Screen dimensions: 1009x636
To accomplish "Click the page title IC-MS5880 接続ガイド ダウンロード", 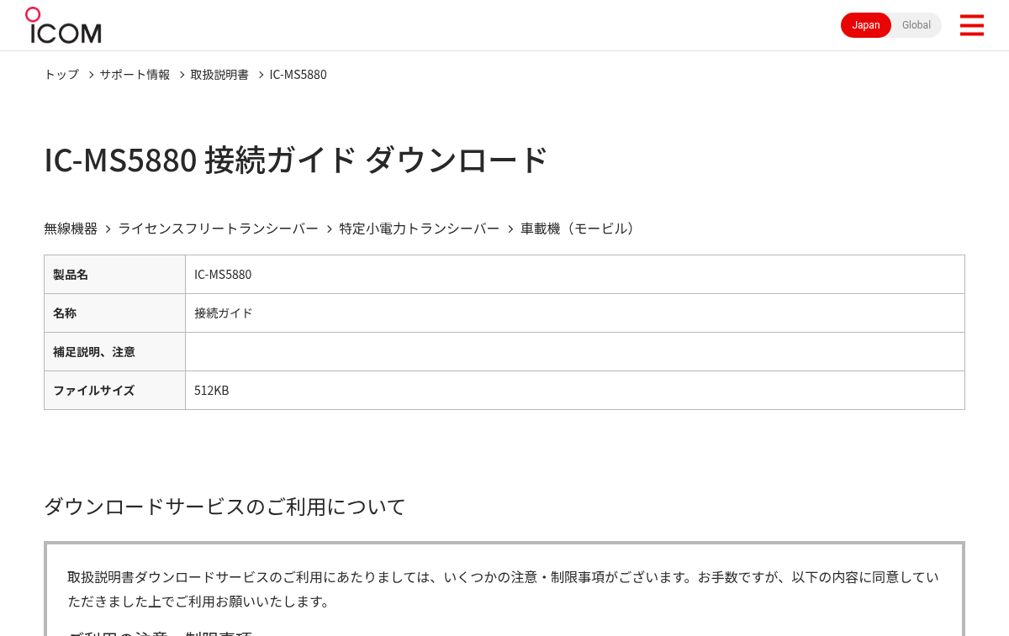I will [296, 160].
